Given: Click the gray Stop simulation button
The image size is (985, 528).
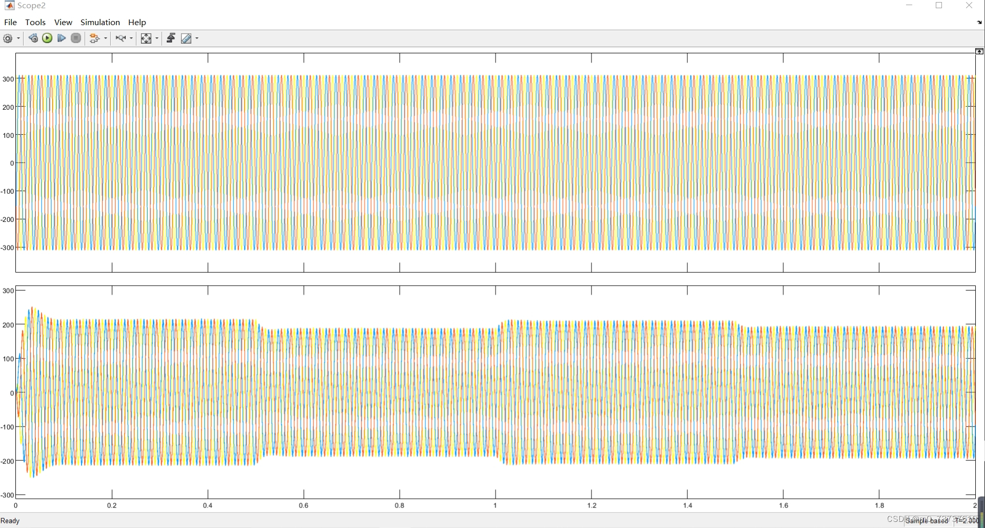Looking at the screenshot, I should pos(76,38).
